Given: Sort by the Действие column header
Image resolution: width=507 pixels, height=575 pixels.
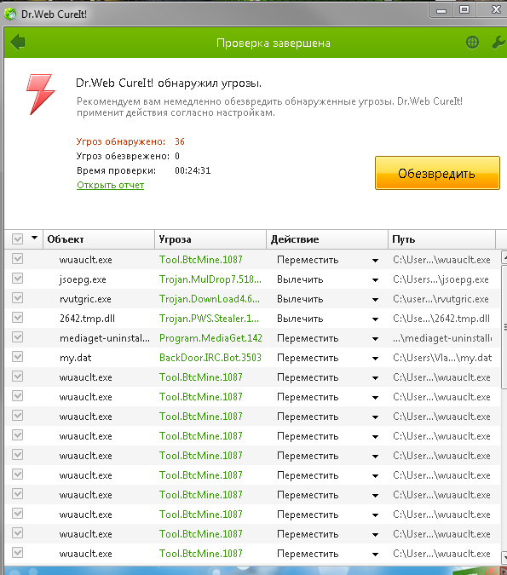Looking at the screenshot, I should tap(327, 239).
